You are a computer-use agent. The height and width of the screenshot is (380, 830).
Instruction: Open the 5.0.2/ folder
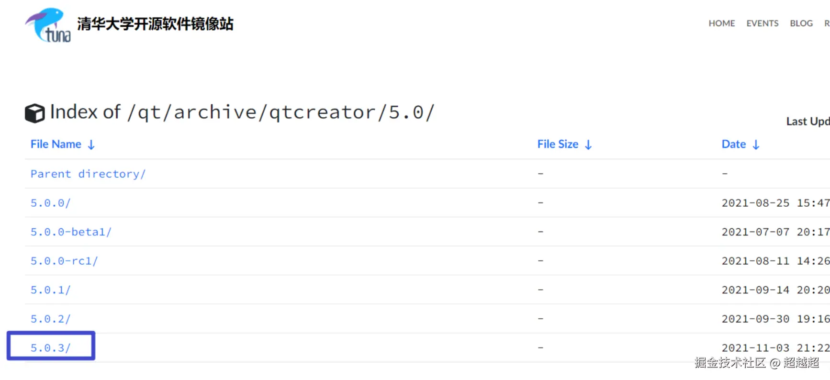pos(51,319)
